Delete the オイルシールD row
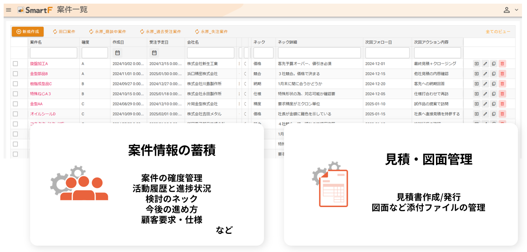527x252 pixels. (x=502, y=114)
